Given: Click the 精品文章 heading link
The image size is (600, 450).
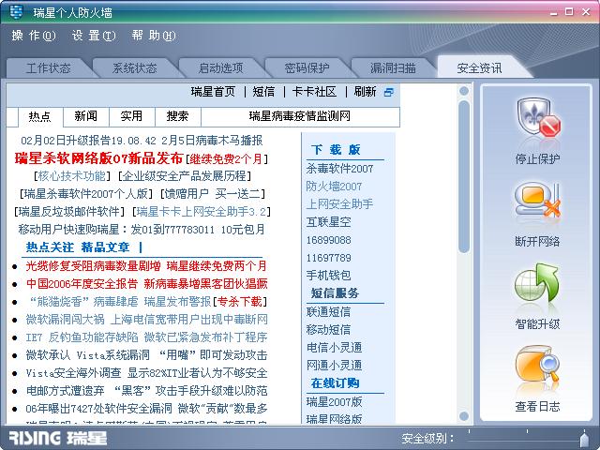Looking at the screenshot, I should [105, 247].
